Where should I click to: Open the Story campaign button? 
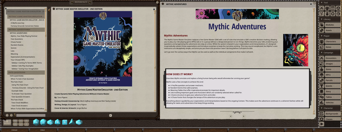click(x=332, y=91)
